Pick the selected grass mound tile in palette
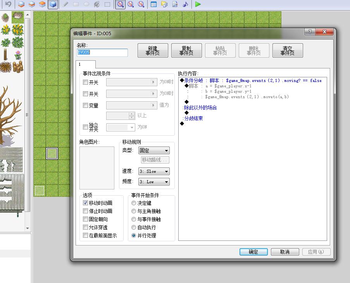Viewport: 350px width, 283px height. tap(17, 17)
